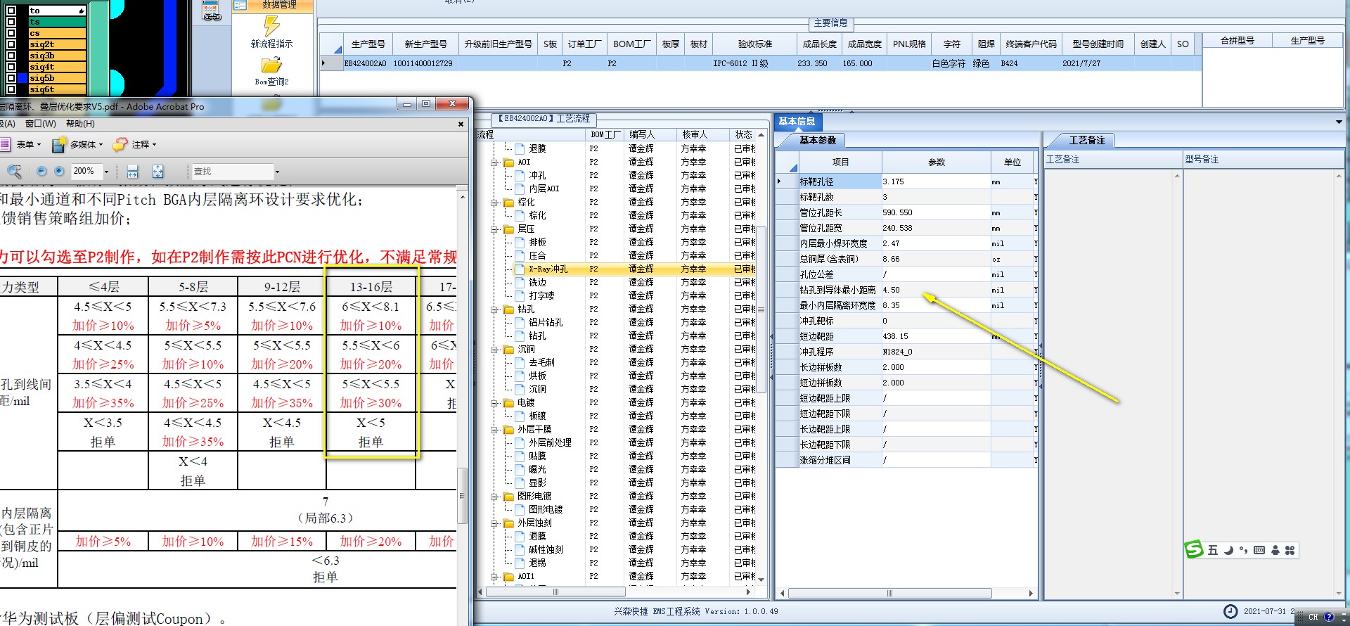Collapse the 层压 folder node
The width and height of the screenshot is (1350, 626).
495,229
